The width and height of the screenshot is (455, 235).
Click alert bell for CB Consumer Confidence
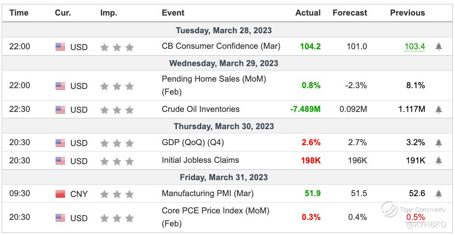point(439,47)
